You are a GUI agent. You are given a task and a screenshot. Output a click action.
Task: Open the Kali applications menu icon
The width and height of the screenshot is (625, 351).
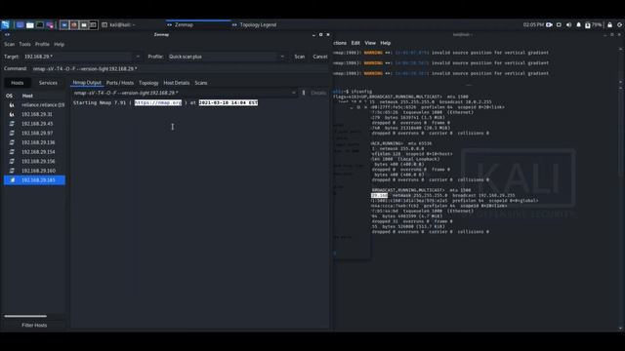click(x=6, y=24)
